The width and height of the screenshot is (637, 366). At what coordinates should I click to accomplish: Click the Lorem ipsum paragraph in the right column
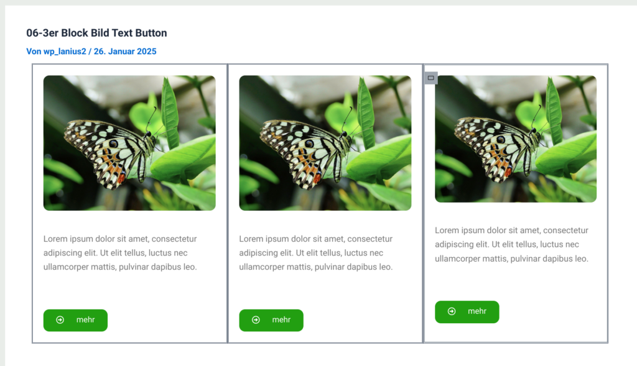511,244
